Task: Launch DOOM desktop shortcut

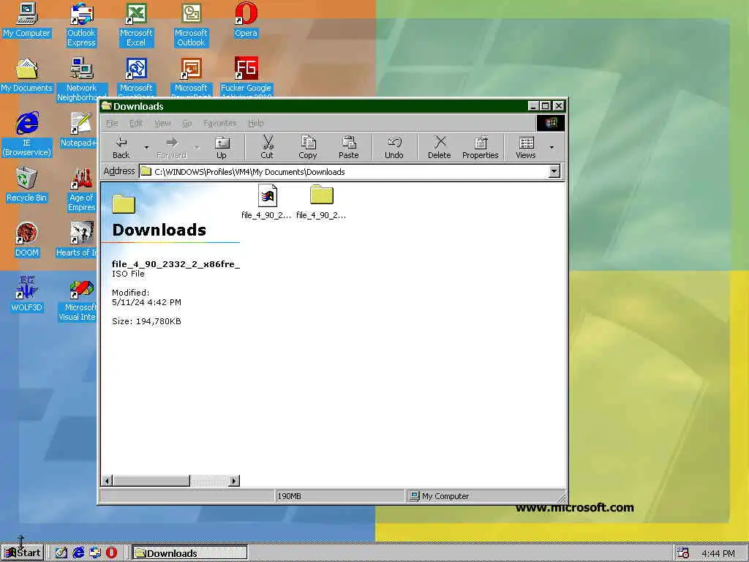Action: (27, 239)
